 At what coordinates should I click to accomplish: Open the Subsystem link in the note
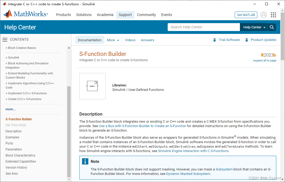(x=224, y=169)
